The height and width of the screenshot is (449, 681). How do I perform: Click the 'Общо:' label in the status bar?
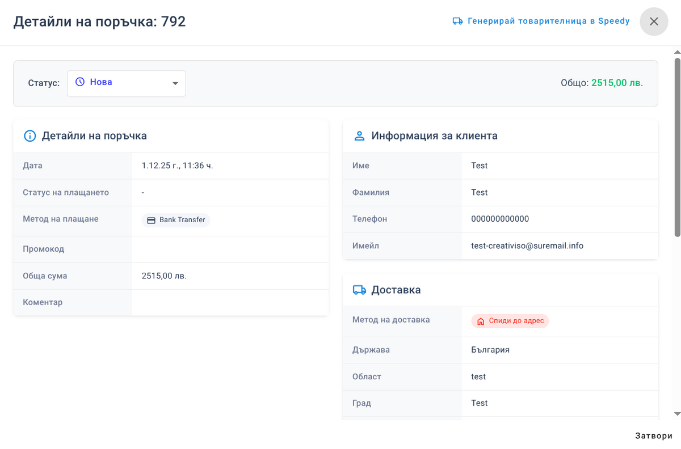(575, 83)
